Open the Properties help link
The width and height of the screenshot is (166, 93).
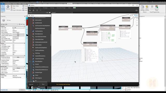4,90
